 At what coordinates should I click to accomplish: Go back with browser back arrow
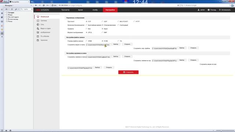tap(36, 5)
